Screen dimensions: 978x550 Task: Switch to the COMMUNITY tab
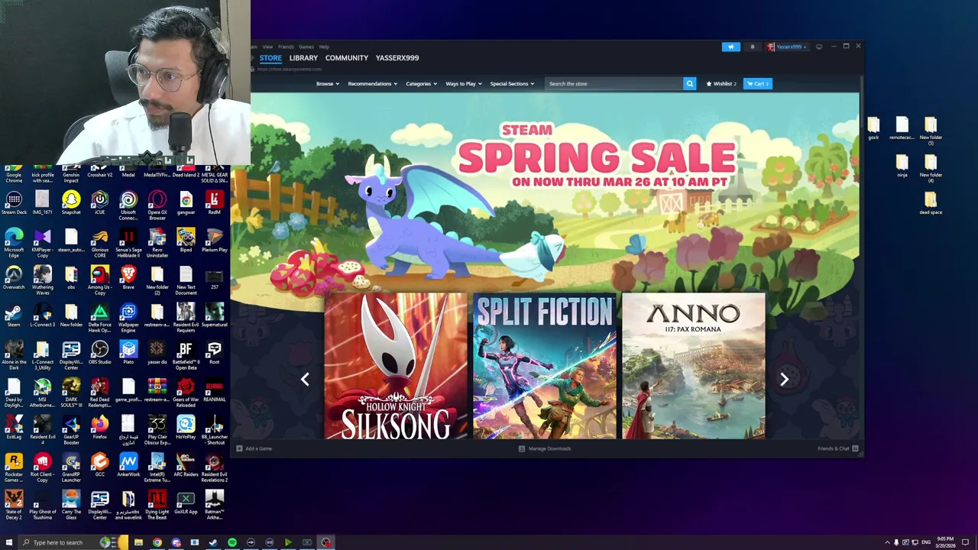coord(346,58)
